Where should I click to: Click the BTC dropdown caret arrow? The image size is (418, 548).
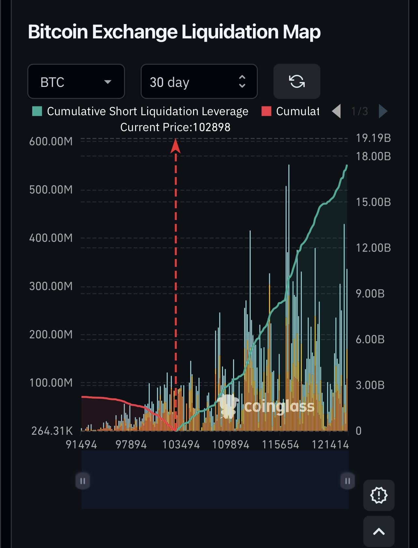pos(108,82)
